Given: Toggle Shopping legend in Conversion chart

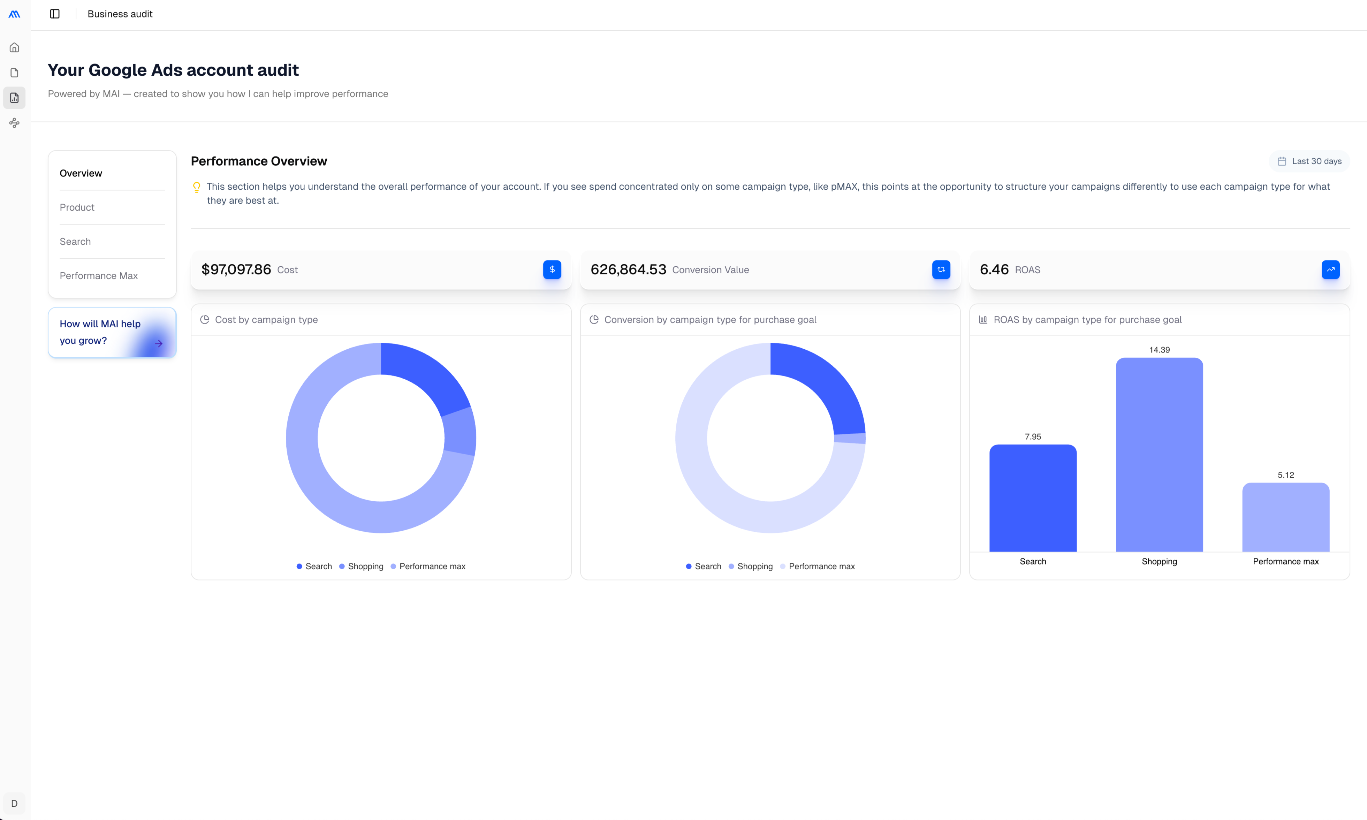Looking at the screenshot, I should [x=750, y=567].
